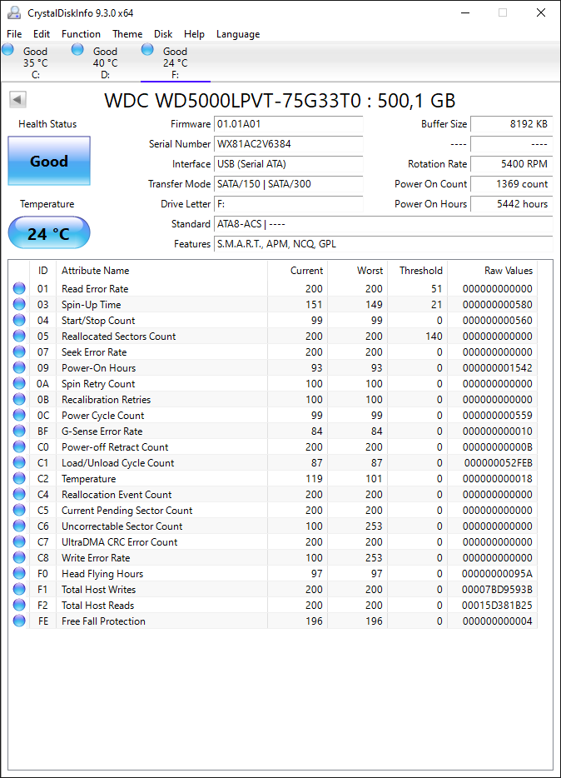The height and width of the screenshot is (778, 561).
Task: Click raw value 00015D381B25
Action: point(497,606)
